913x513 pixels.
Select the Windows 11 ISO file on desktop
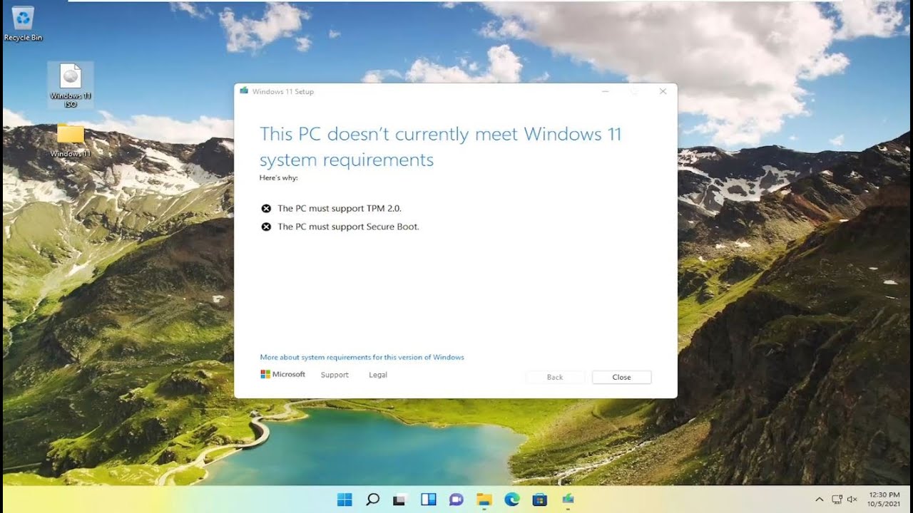click(71, 85)
